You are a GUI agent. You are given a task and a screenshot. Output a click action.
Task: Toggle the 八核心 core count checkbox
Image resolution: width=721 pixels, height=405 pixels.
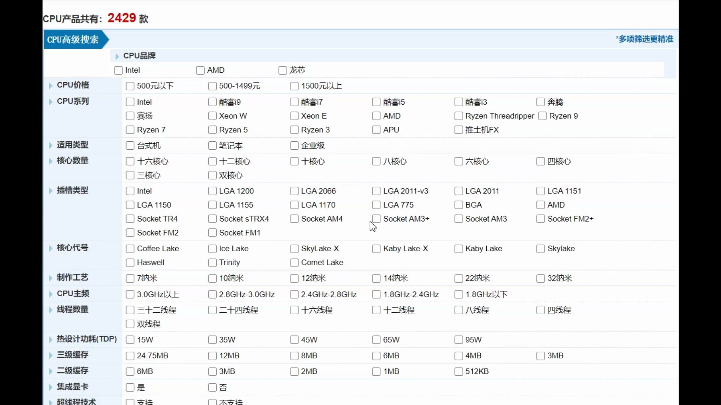click(x=376, y=161)
